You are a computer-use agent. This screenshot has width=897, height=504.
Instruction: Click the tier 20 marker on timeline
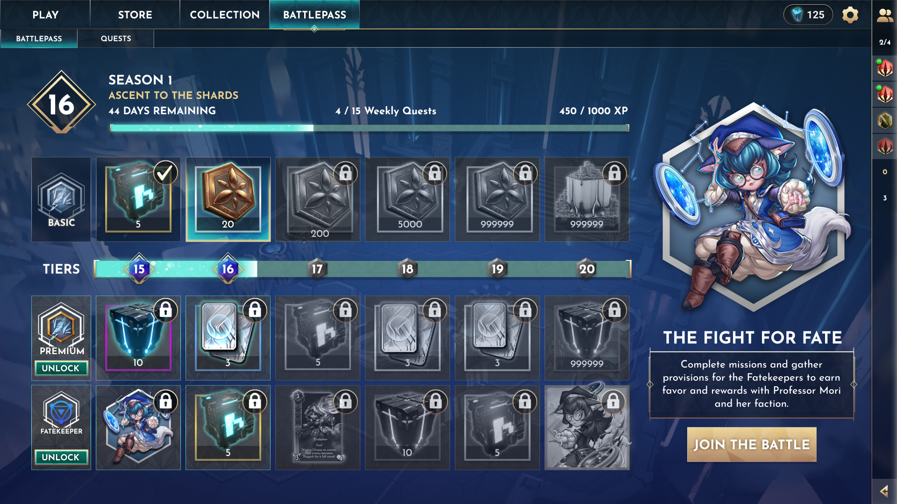(587, 269)
